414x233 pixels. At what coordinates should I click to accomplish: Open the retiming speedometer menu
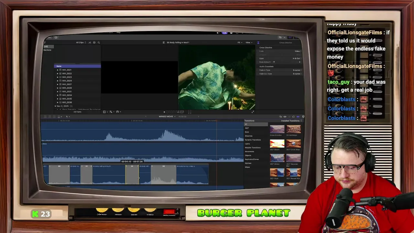(x=118, y=112)
